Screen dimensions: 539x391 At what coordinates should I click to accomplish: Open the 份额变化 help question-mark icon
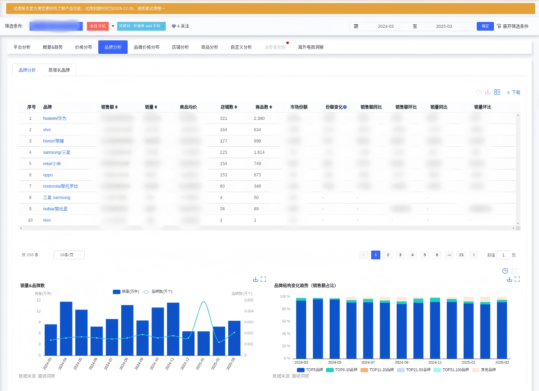345,107
